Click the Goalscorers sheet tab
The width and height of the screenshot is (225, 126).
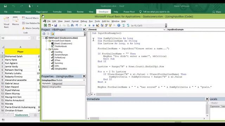(22, 115)
